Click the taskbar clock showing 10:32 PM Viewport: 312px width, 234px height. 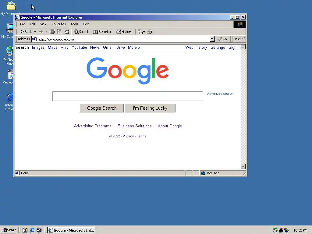[300, 230]
